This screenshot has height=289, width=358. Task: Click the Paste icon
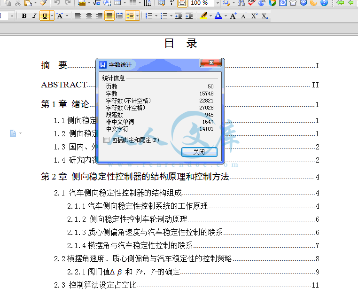click(28, 3)
